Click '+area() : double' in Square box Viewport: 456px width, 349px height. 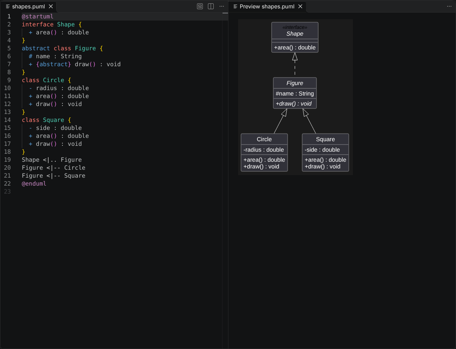click(325, 160)
